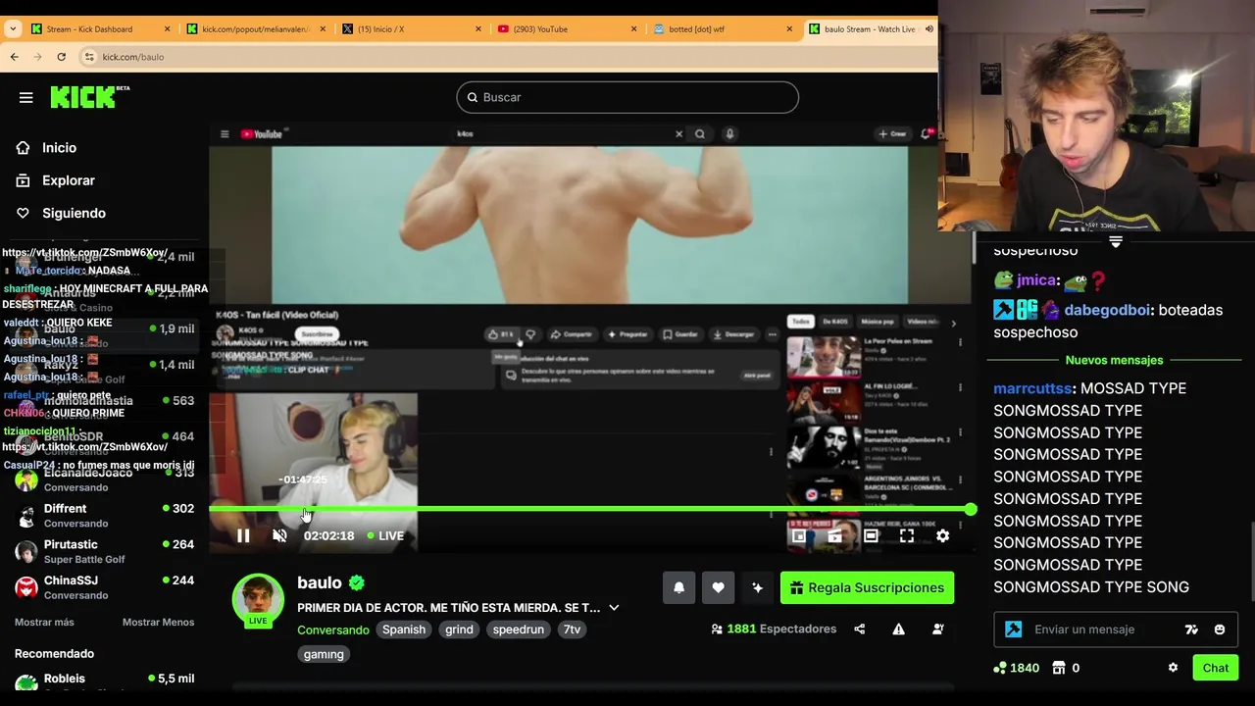Viewport: 1255px width, 706px height.
Task: Open baulo's avatar with LIVE badge
Action: [258, 599]
